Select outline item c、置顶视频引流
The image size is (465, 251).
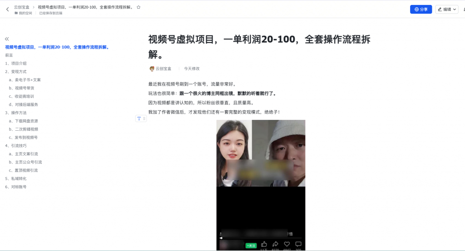pyautogui.click(x=23, y=170)
